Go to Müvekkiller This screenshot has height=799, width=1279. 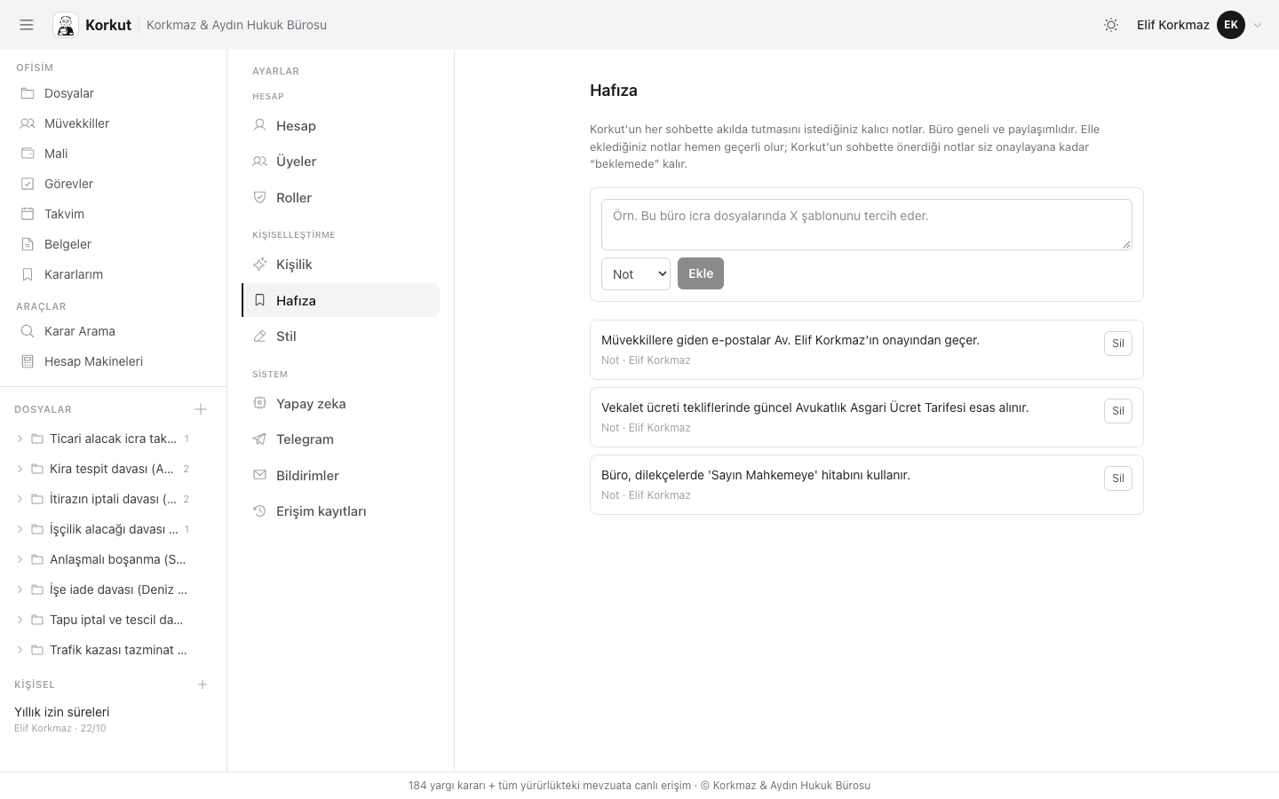pyautogui.click(x=113, y=123)
